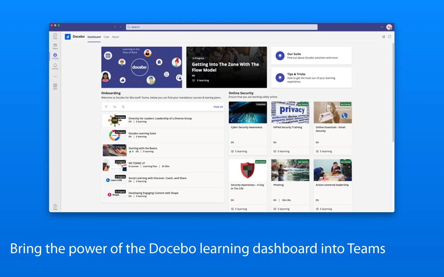This screenshot has width=444, height=277.
Task: Go forward with the right arrow
Action: point(120,27)
